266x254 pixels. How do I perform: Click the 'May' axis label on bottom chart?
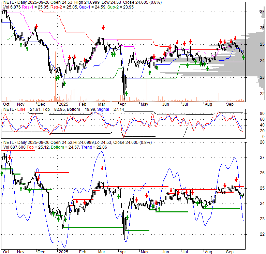pyautogui.click(x=144, y=252)
